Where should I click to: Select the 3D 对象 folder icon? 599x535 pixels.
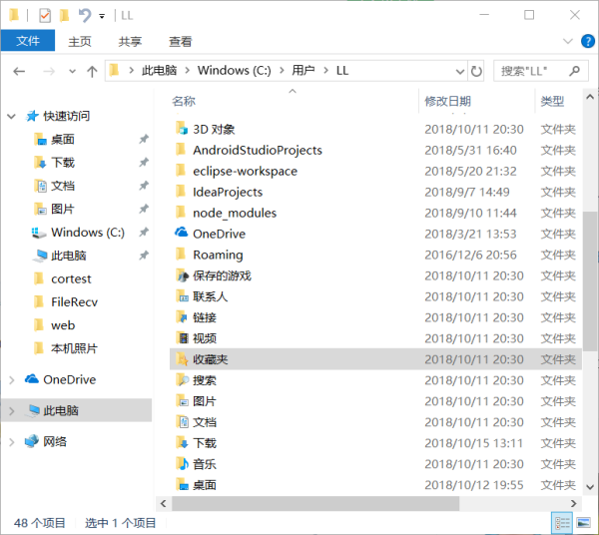[182, 129]
